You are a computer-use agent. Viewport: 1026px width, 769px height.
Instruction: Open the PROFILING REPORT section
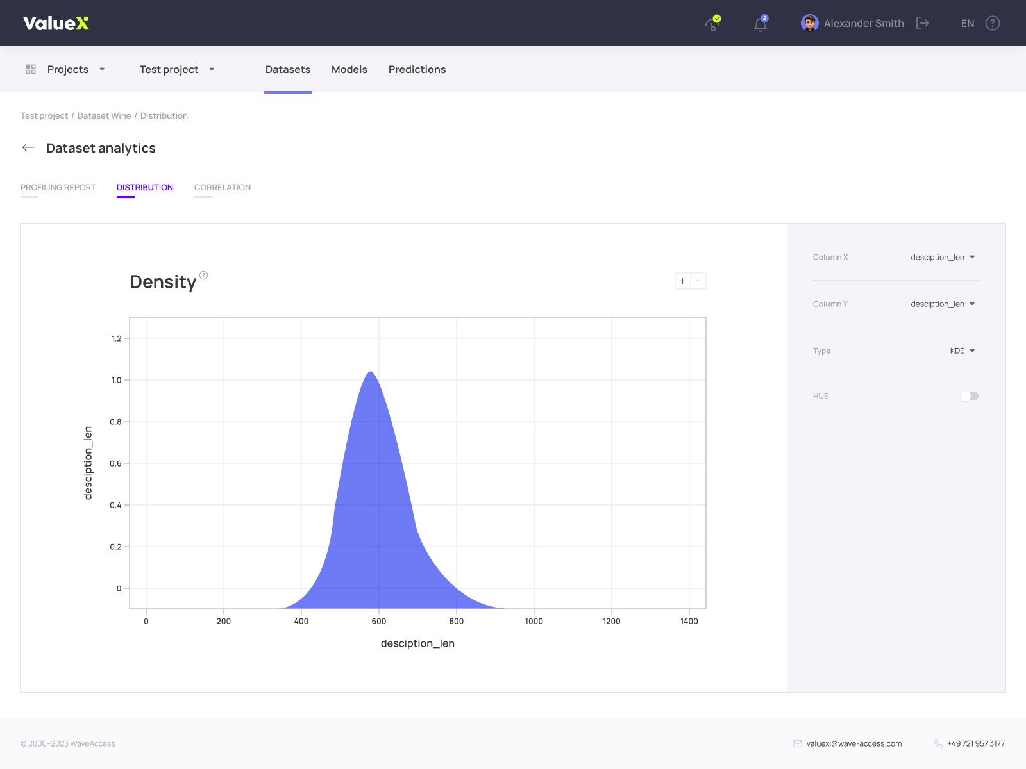click(58, 187)
